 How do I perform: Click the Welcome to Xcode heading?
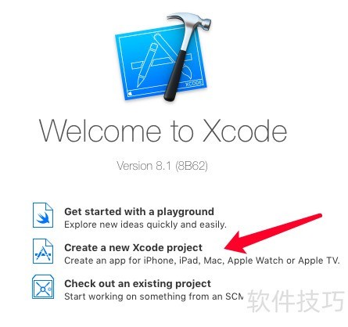tap(163, 131)
